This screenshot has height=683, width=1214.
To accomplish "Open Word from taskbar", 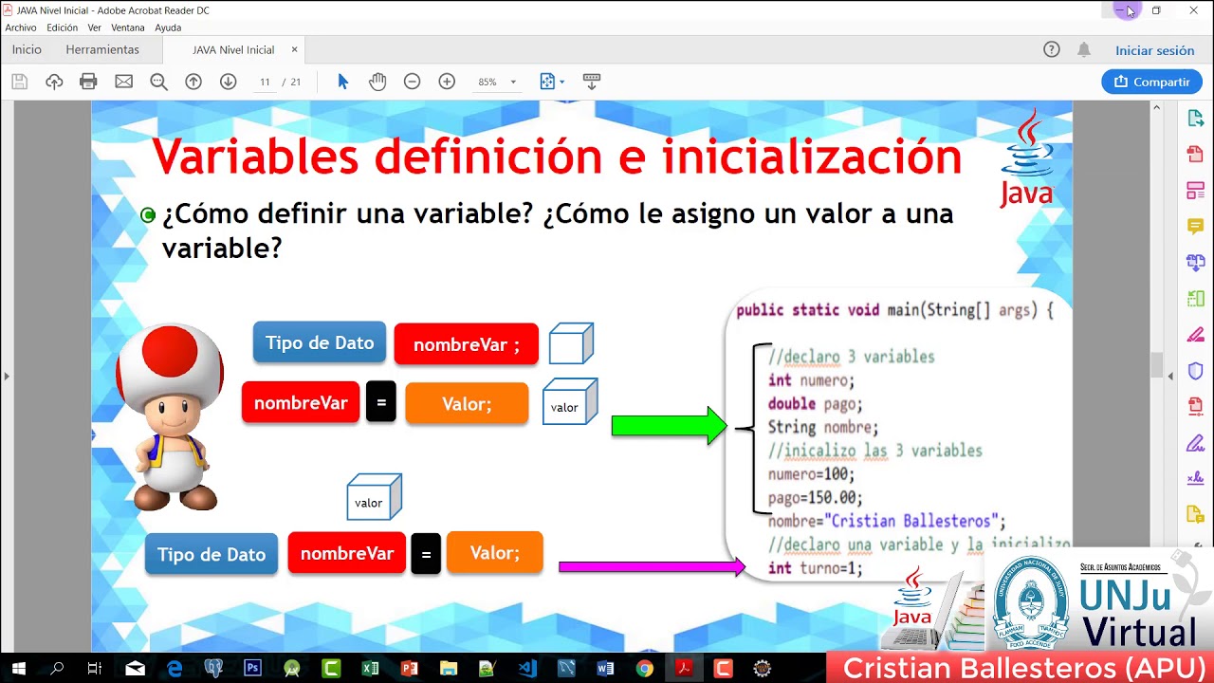I will (x=605, y=668).
